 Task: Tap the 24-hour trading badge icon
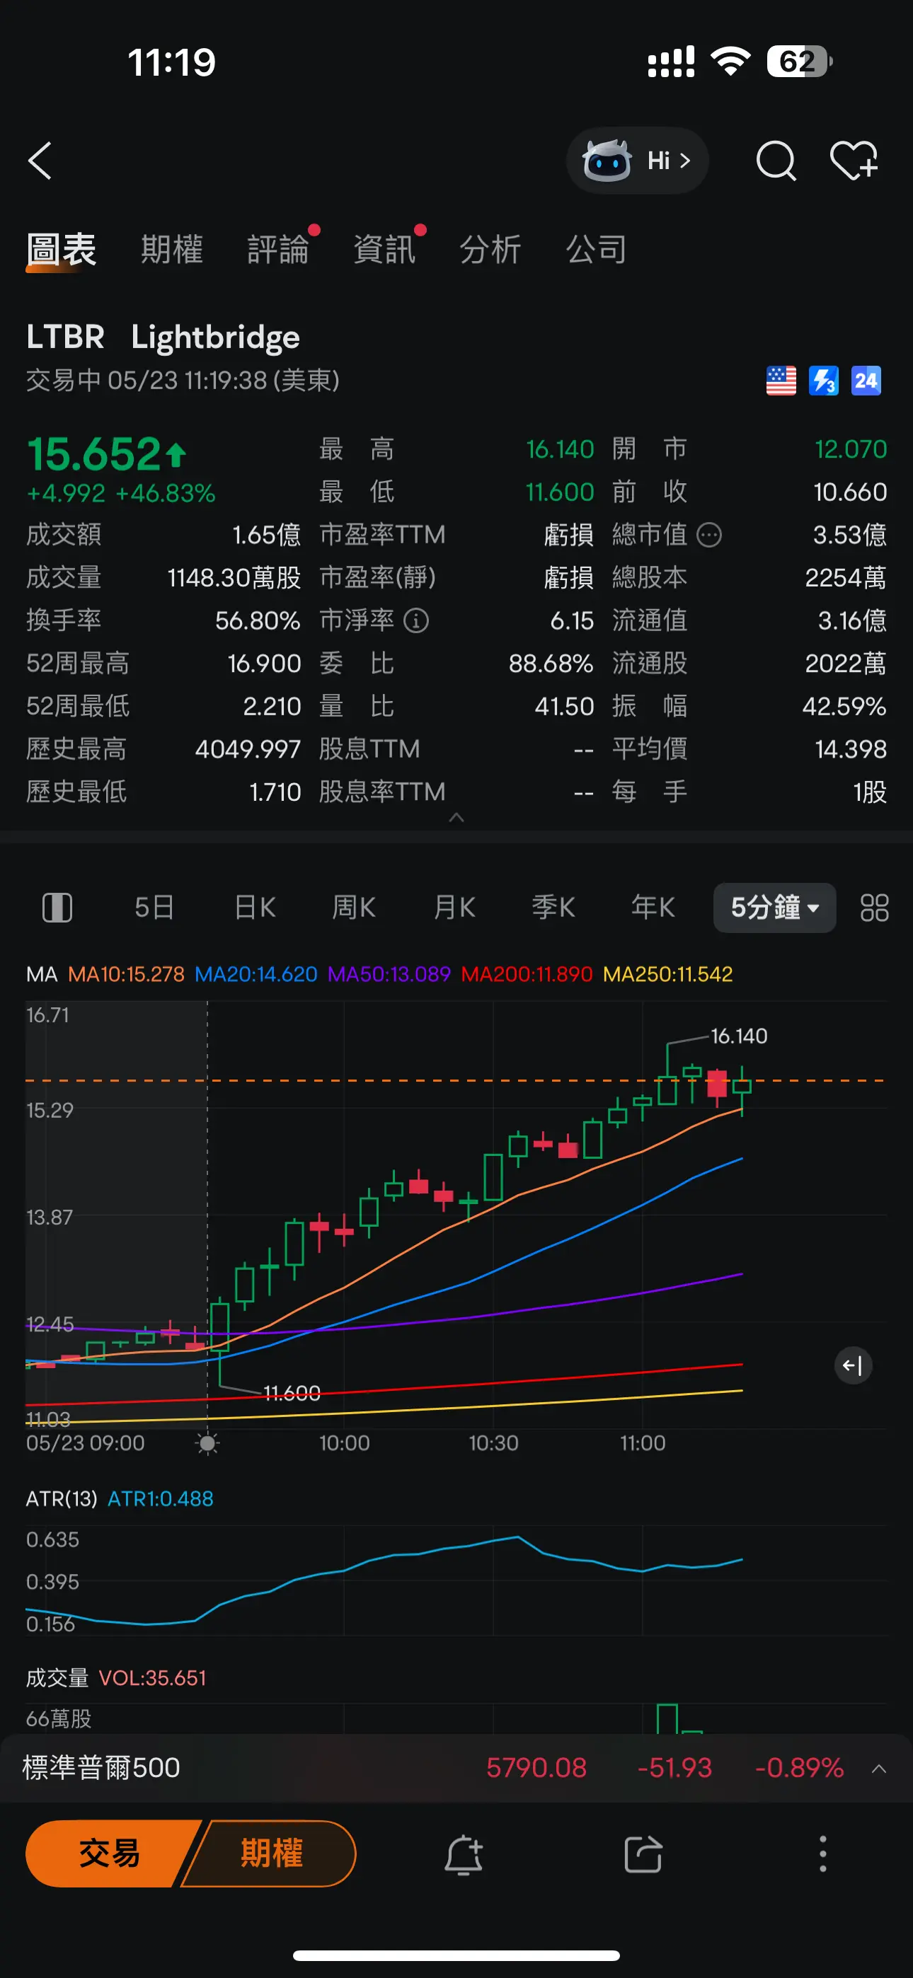[866, 381]
